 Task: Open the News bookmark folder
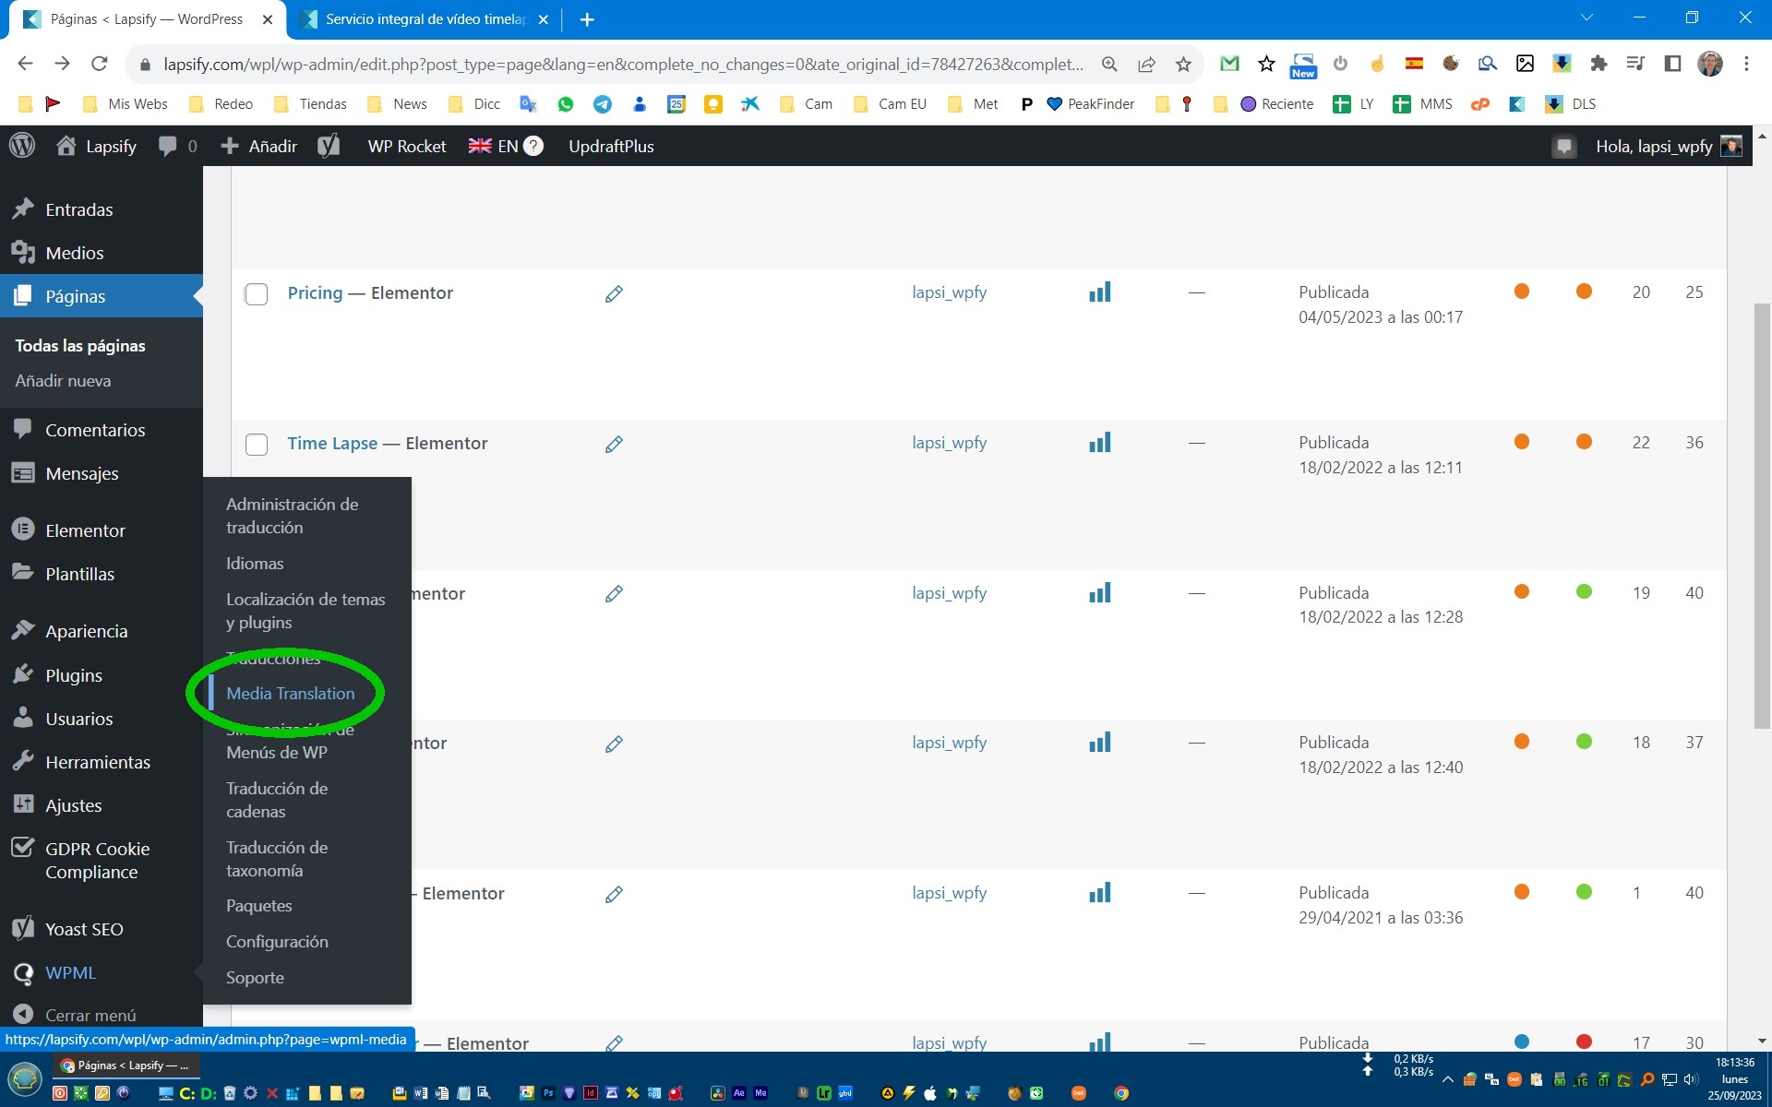coord(398,104)
